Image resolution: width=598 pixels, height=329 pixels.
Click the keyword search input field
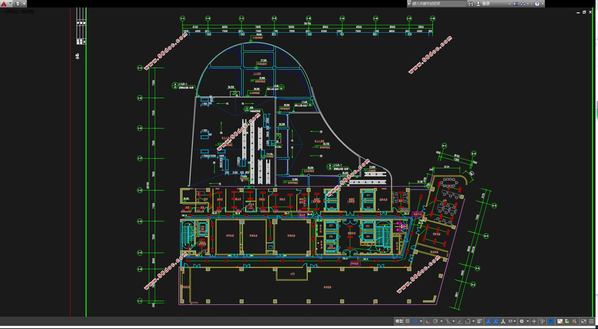click(x=439, y=4)
